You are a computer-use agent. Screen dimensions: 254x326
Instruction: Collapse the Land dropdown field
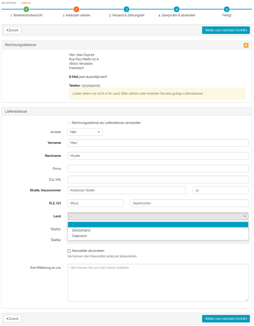pos(158,216)
